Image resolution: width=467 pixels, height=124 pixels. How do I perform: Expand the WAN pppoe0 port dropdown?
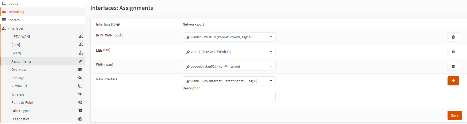pyautogui.click(x=229, y=66)
